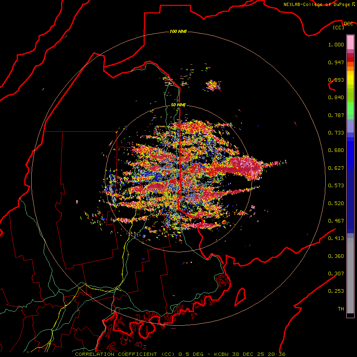This screenshot has width=357, height=357.
Task: Click the 100 NMI range ring label
Action: 178,31
